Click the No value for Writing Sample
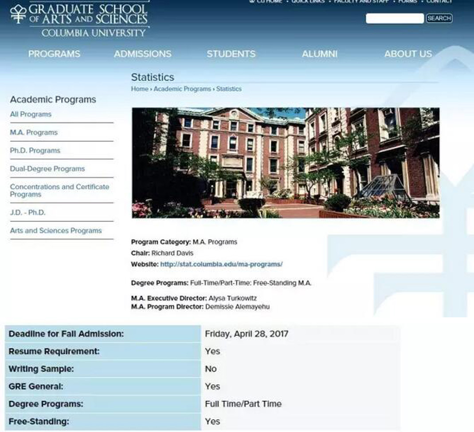This screenshot has height=432, width=474. 211,369
